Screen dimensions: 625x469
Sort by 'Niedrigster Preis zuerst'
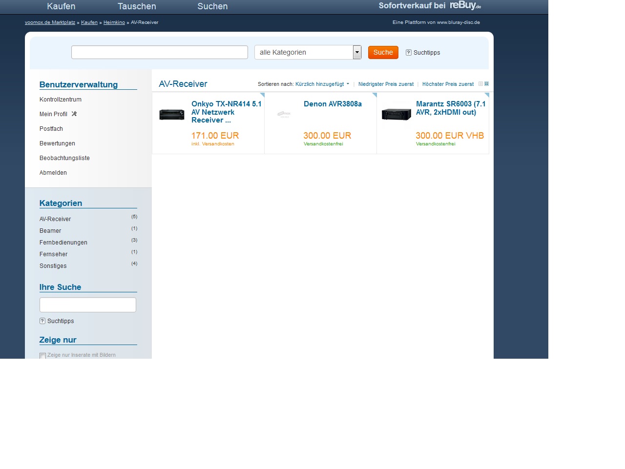(x=386, y=84)
